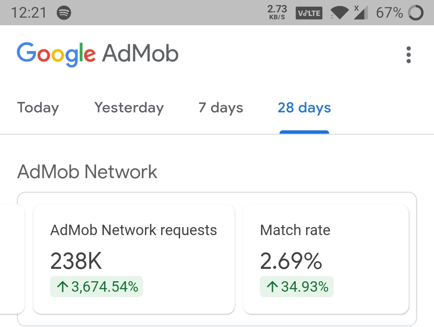Viewport: 434px width, 327px height.
Task: Tap the 12:21 clock in status bar
Action: [29, 13]
